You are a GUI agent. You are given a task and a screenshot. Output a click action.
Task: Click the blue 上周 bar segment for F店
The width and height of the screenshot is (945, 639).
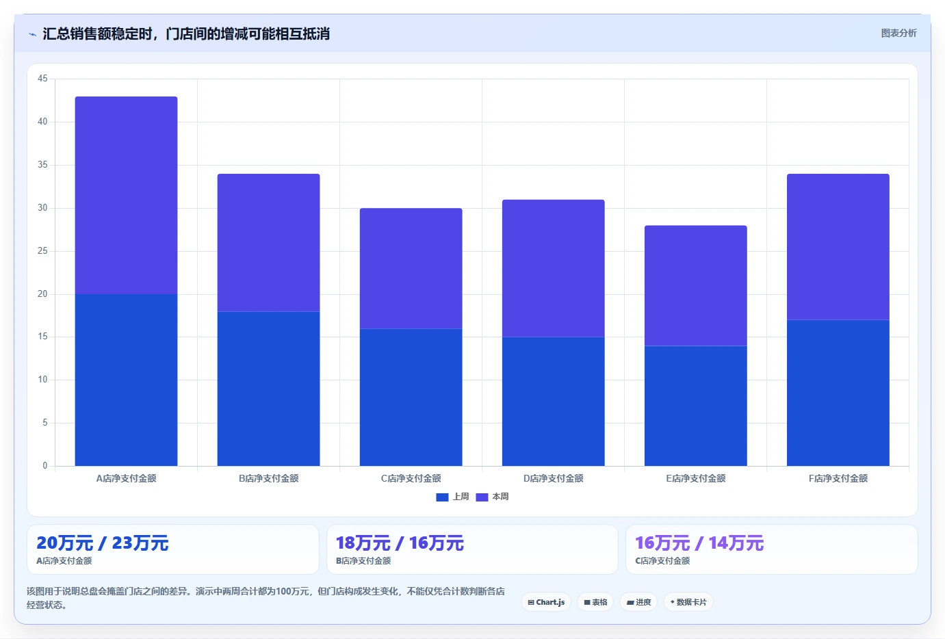838,393
